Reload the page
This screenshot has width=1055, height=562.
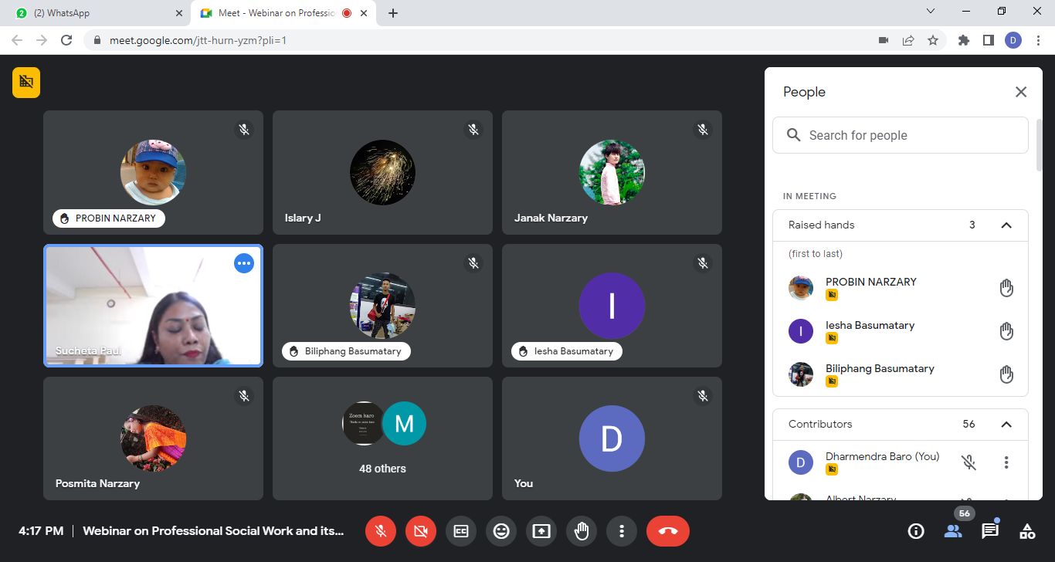click(66, 40)
